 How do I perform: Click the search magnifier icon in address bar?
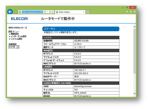coord(45,12)
